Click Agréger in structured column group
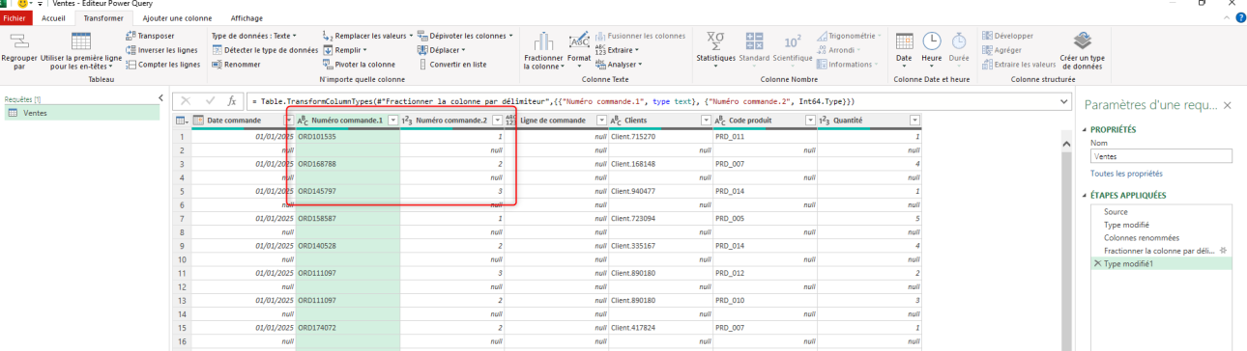The width and height of the screenshot is (1247, 351). (1001, 50)
